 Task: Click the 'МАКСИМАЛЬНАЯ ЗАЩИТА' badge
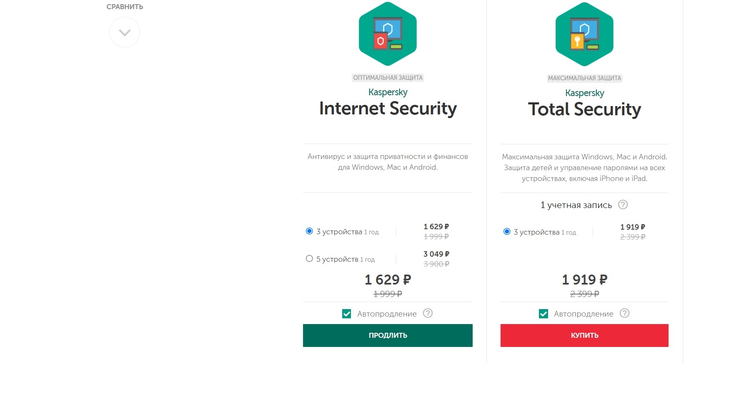point(584,78)
